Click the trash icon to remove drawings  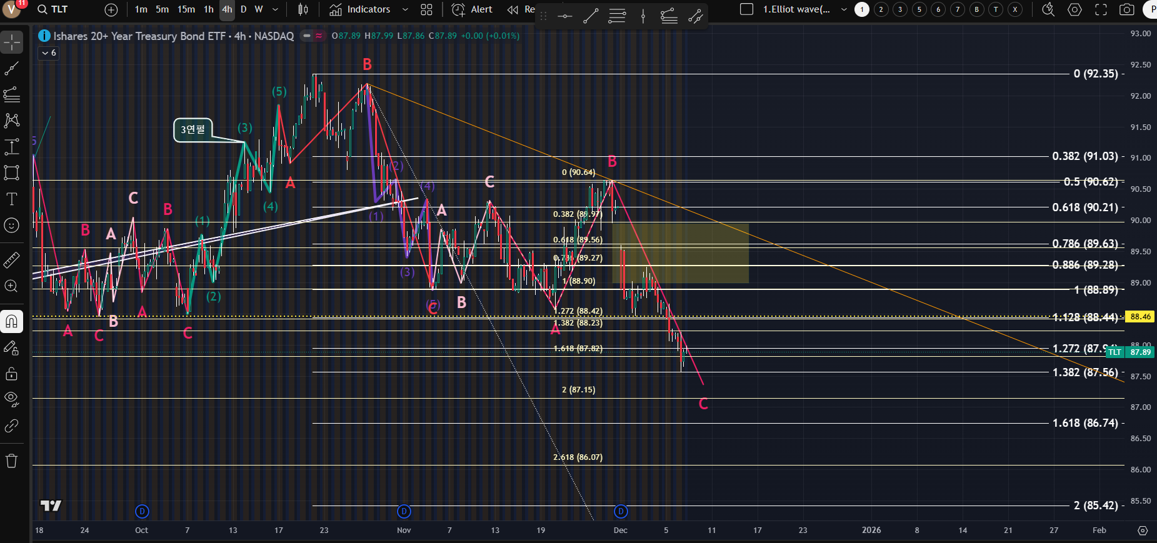(x=11, y=461)
